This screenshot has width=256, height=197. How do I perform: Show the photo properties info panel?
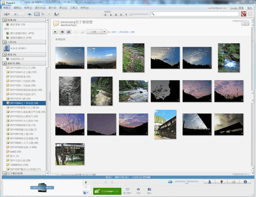pyautogui.click(x=245, y=182)
